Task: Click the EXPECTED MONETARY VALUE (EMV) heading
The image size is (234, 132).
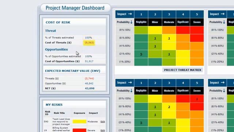Action: point(72,71)
